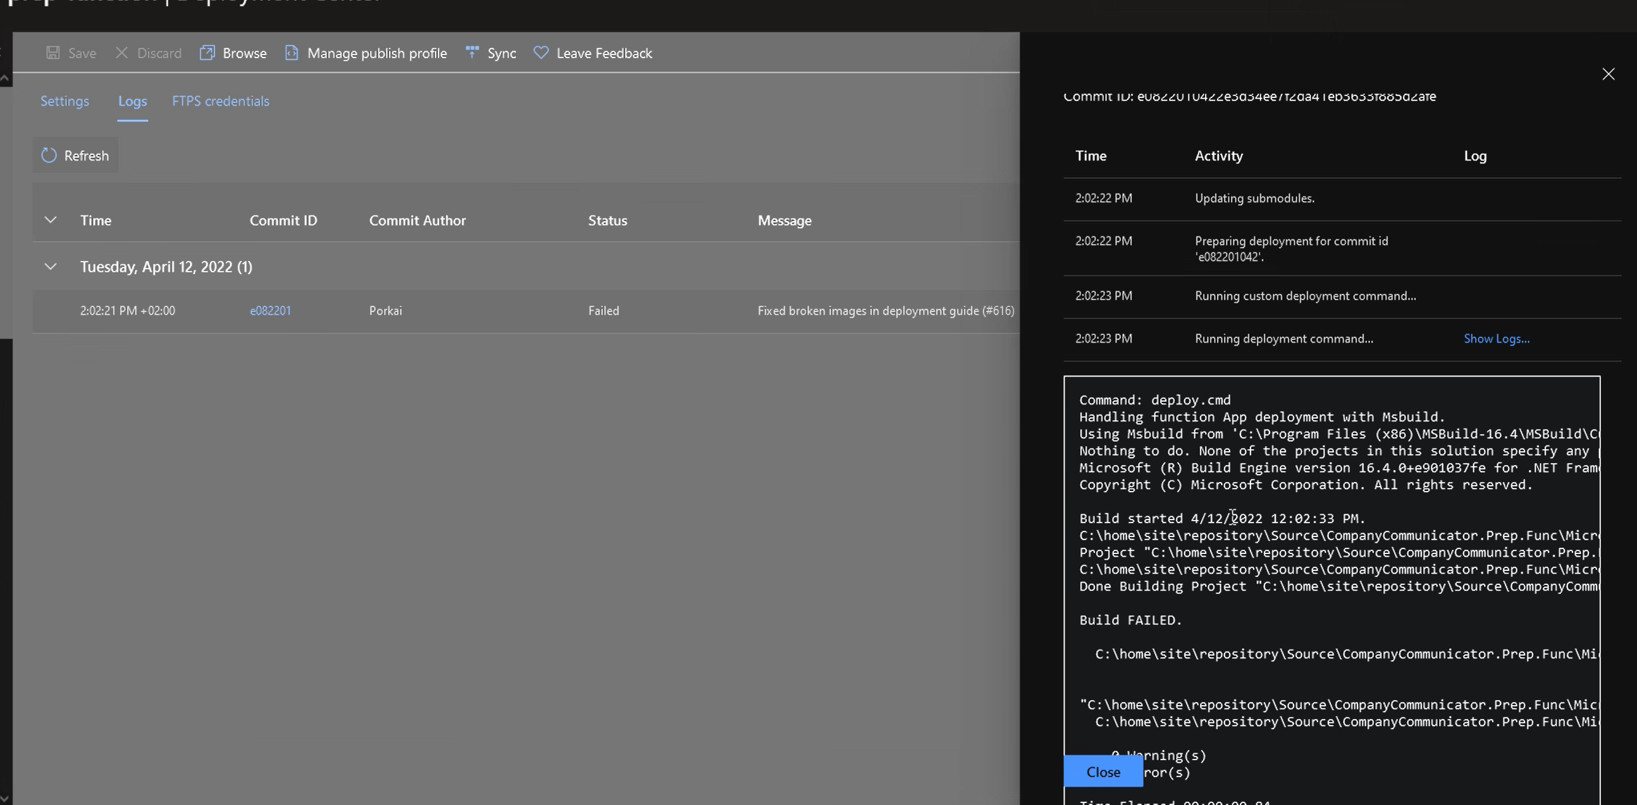This screenshot has width=1637, height=805.
Task: Click the Refresh button
Action: pyautogui.click(x=75, y=155)
